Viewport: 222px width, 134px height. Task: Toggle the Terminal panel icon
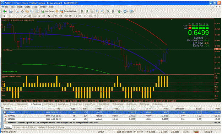32,11
